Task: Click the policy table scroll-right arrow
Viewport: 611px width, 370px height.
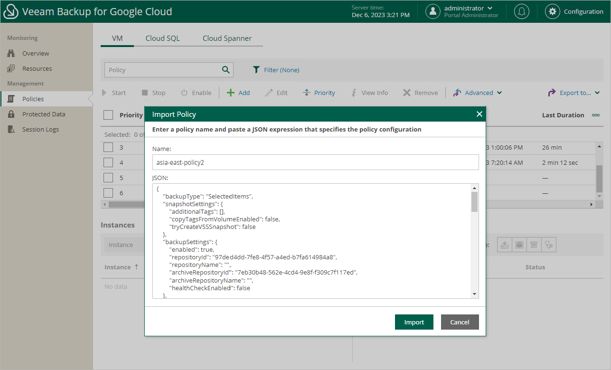Action: click(x=592, y=204)
